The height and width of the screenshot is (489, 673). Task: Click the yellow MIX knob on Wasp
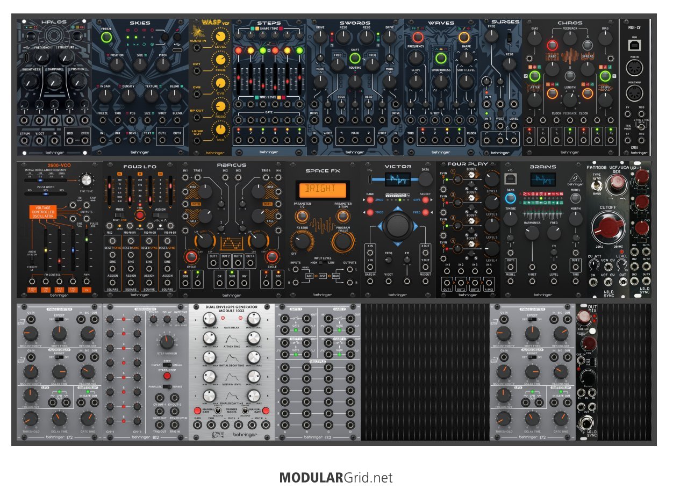pyautogui.click(x=220, y=130)
